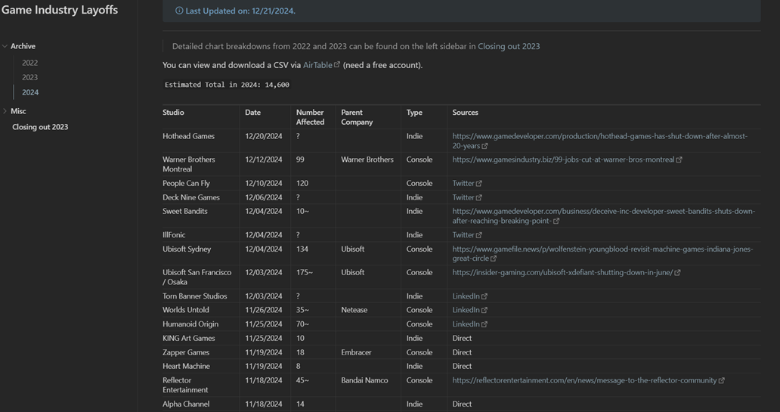Open the 2023 archive page
Image resolution: width=780 pixels, height=412 pixels.
tap(29, 77)
